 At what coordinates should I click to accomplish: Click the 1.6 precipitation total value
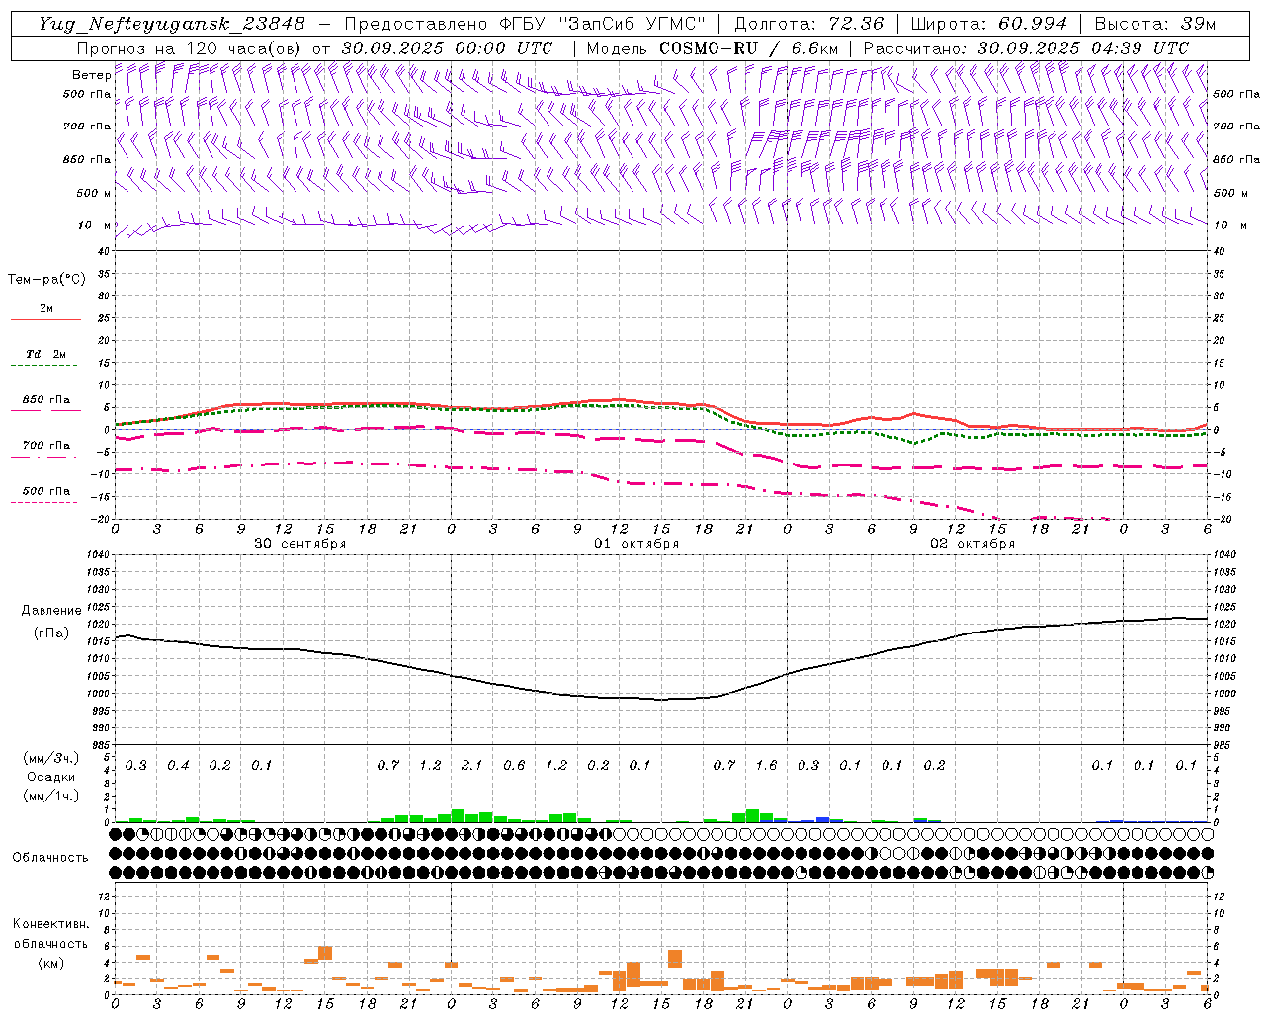766,766
